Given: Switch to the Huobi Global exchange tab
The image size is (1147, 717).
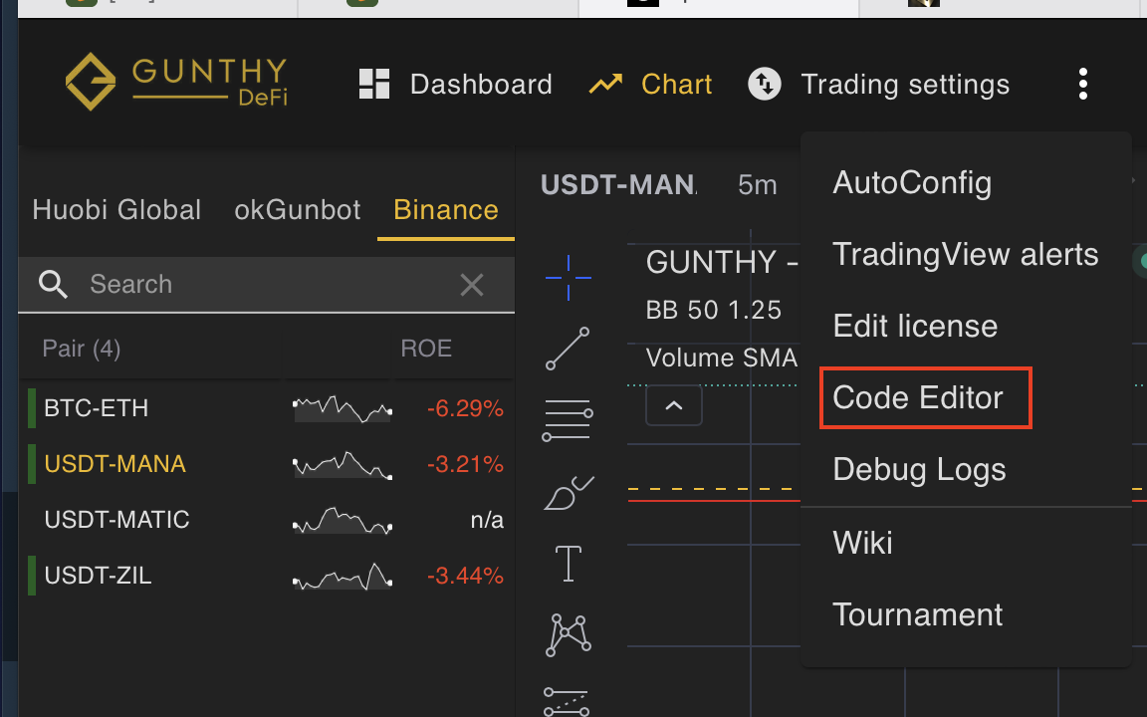Looking at the screenshot, I should (x=116, y=210).
